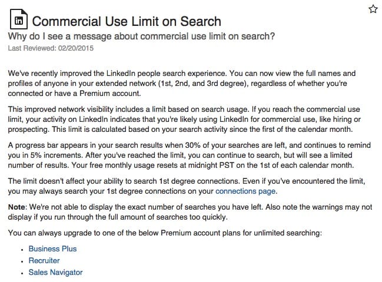Screen dimensions: 382x282
Task: Click the Commercial Use Limit on Search heading
Action: 127,21
